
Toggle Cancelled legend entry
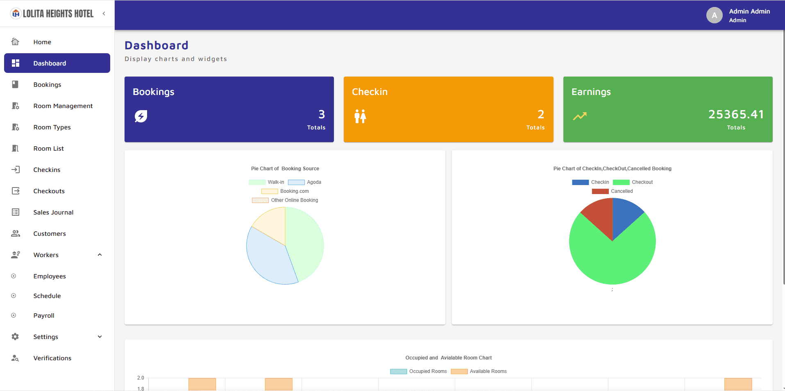[x=612, y=191]
